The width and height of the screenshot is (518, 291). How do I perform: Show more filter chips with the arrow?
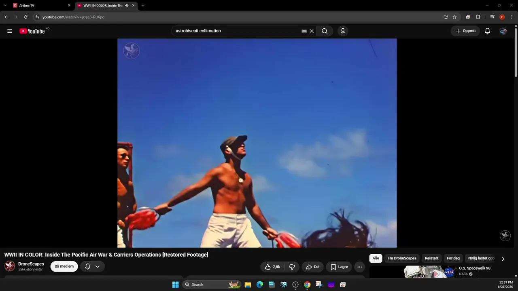coord(503,259)
